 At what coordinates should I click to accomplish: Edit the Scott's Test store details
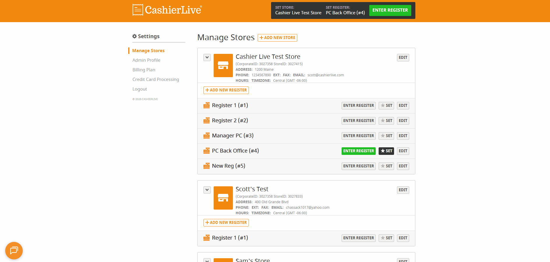coord(403,190)
